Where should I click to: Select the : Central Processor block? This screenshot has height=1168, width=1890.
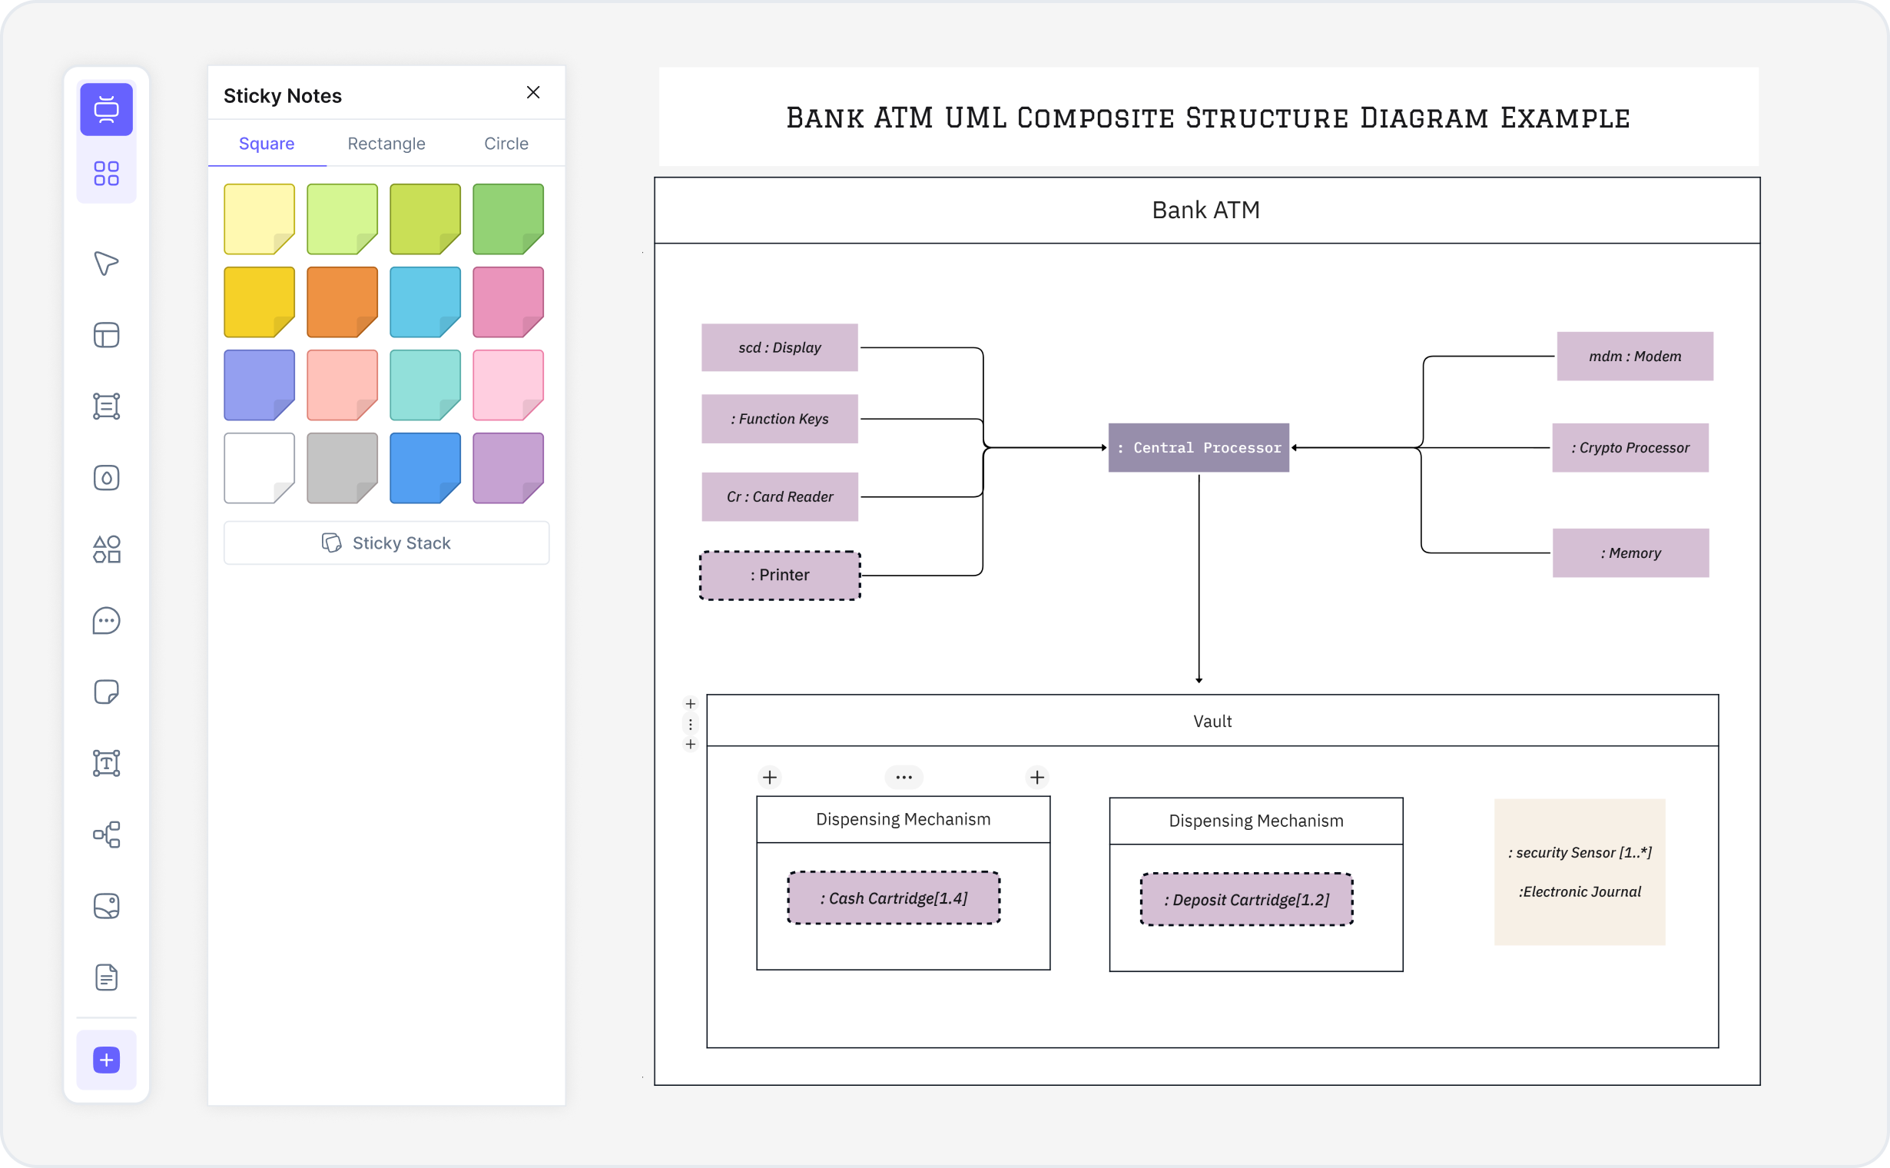[1199, 448]
